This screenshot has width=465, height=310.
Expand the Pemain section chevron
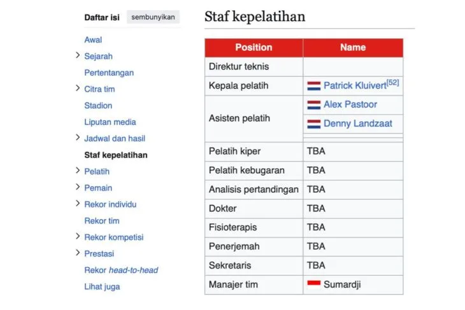click(x=78, y=188)
